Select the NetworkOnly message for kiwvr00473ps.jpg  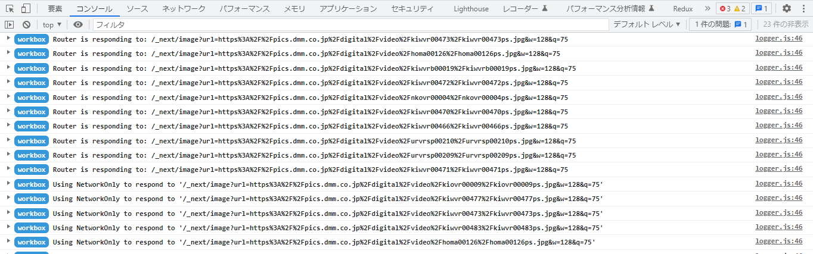(328, 213)
